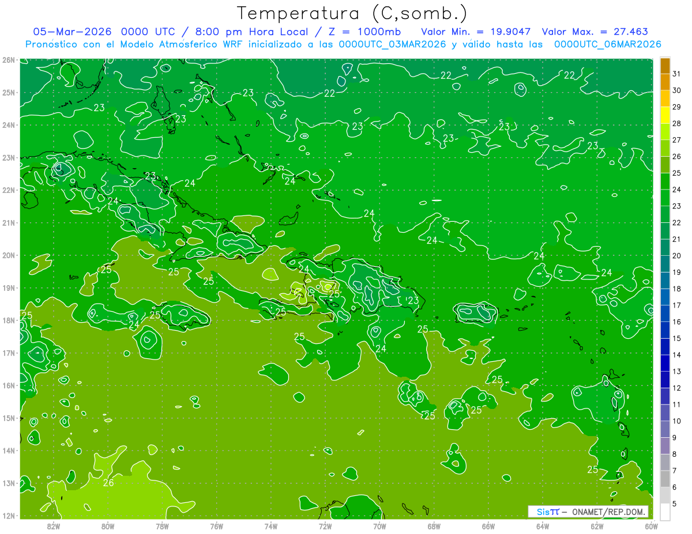Click the 15N latitude axis label
Image resolution: width=692 pixels, height=534 pixels.
pos(9,418)
